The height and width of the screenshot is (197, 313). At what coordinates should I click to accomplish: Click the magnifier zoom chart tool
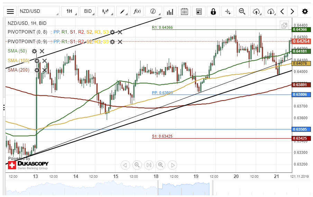pyautogui.click(x=242, y=11)
